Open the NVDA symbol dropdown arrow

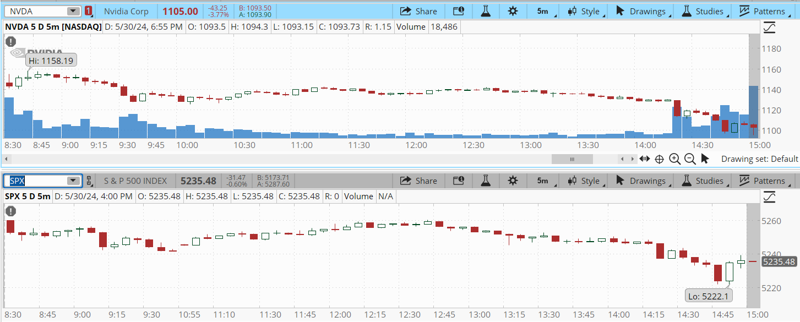tap(73, 11)
